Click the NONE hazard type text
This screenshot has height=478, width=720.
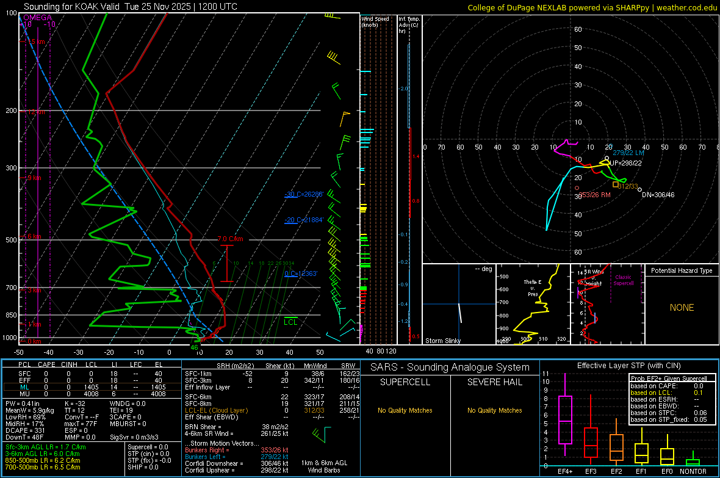click(682, 308)
